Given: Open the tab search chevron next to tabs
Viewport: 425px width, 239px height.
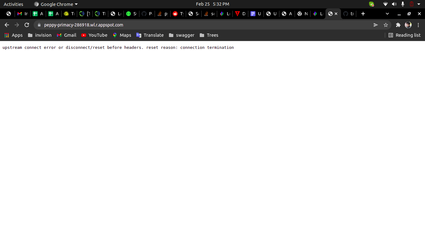Looking at the screenshot, I should click(387, 14).
